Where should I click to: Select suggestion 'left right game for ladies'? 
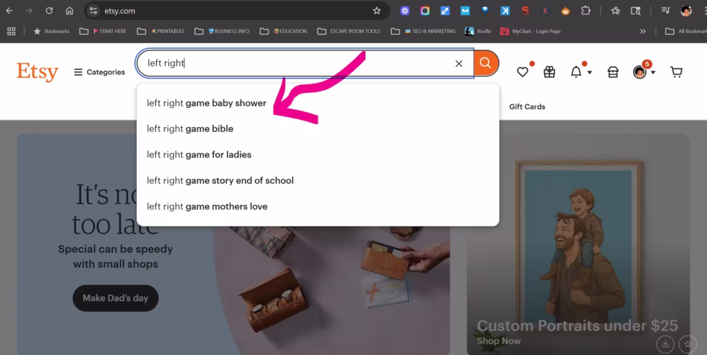(318, 154)
